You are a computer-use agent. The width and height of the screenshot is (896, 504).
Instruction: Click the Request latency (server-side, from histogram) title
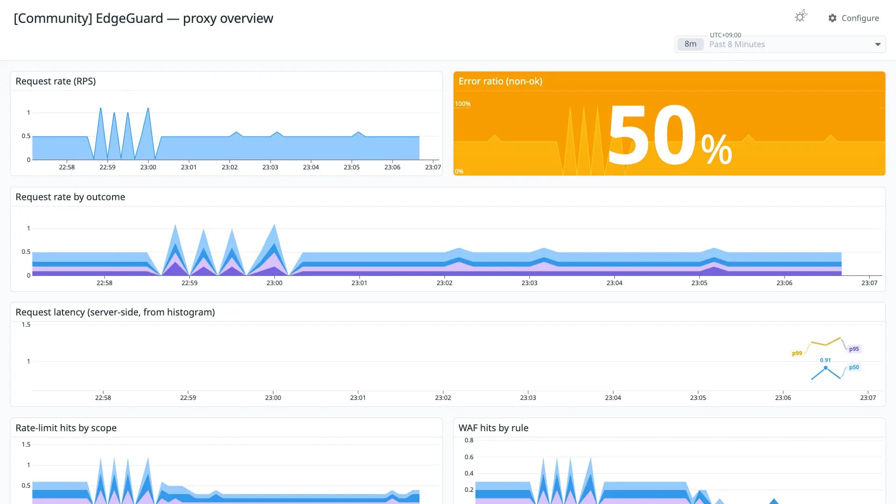115,312
